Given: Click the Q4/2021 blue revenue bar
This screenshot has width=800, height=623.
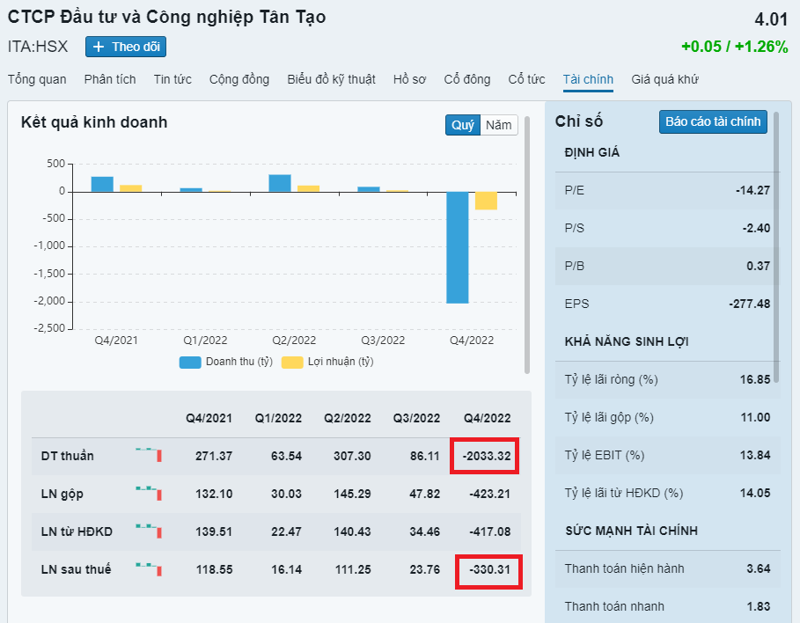Looking at the screenshot, I should (x=102, y=184).
